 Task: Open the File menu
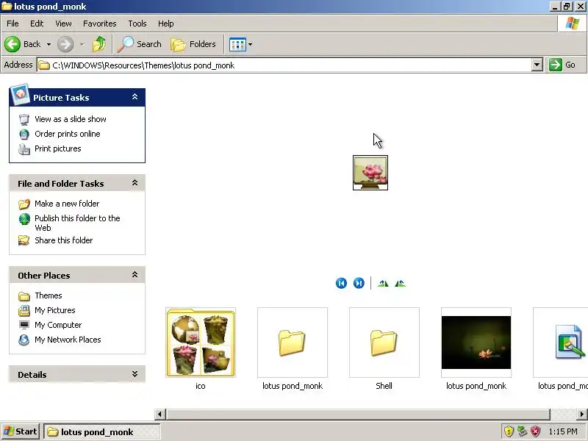coord(12,24)
